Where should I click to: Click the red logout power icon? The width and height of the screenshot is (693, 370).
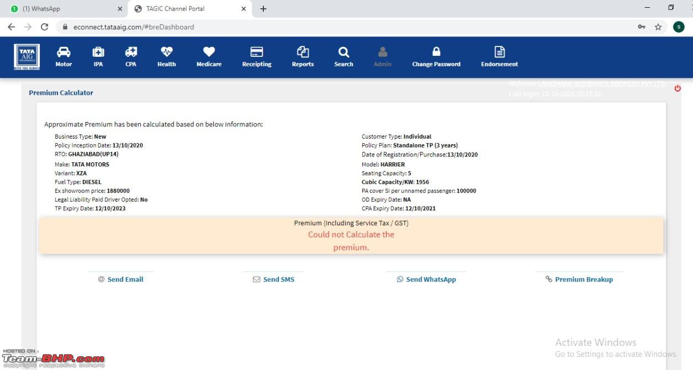(x=678, y=88)
